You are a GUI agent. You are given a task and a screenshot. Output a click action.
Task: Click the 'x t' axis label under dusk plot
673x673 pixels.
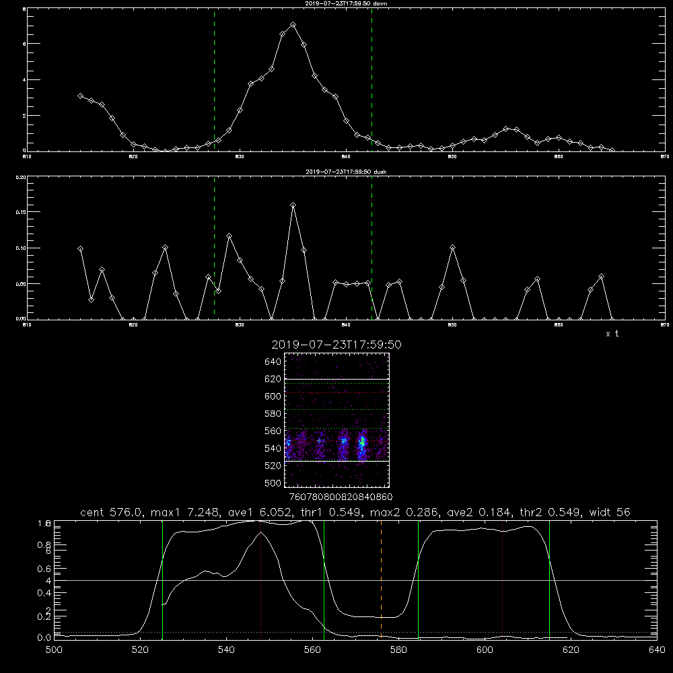(x=612, y=334)
